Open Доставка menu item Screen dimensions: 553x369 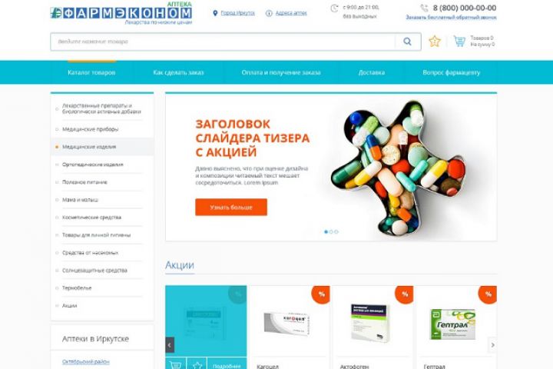[x=372, y=73]
